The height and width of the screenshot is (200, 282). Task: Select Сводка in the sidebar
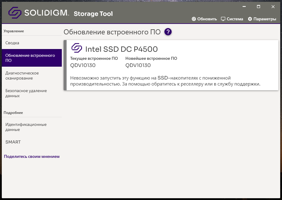32,43
